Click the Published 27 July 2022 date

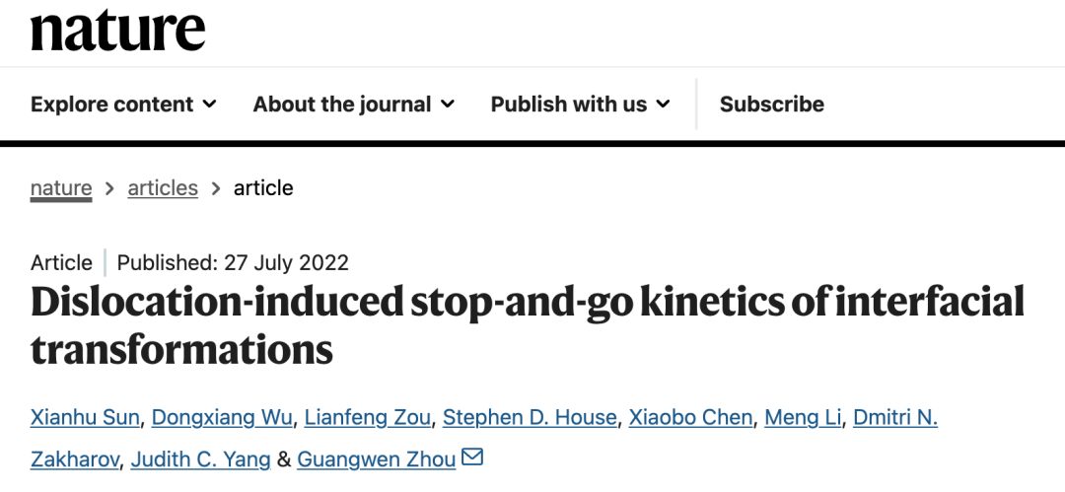coord(233,262)
